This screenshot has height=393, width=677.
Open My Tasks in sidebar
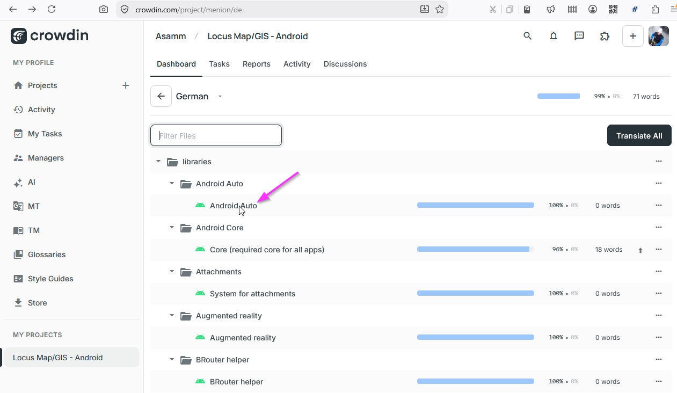(x=45, y=134)
